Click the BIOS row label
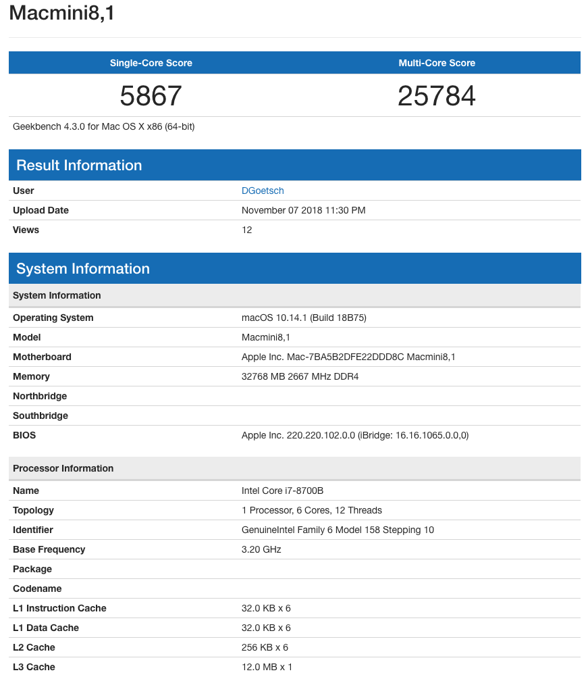588x679 pixels. point(24,435)
